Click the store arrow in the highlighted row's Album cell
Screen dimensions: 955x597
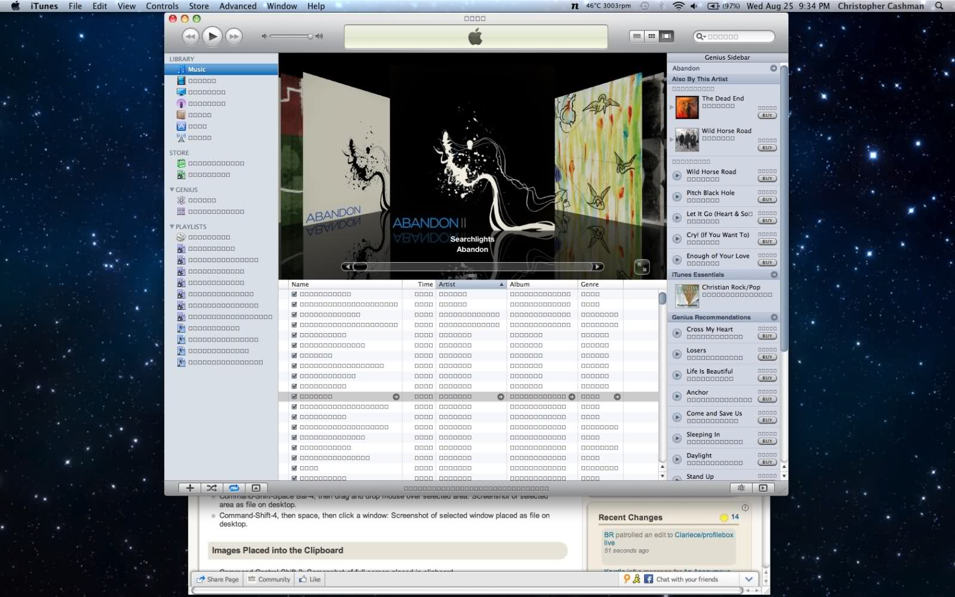pyautogui.click(x=572, y=396)
